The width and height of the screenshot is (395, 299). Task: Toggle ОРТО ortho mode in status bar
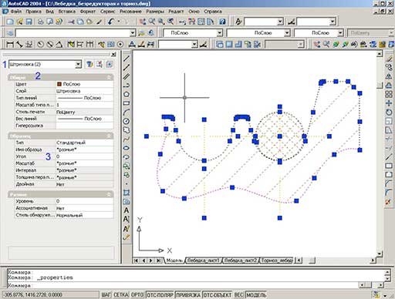[137, 294]
